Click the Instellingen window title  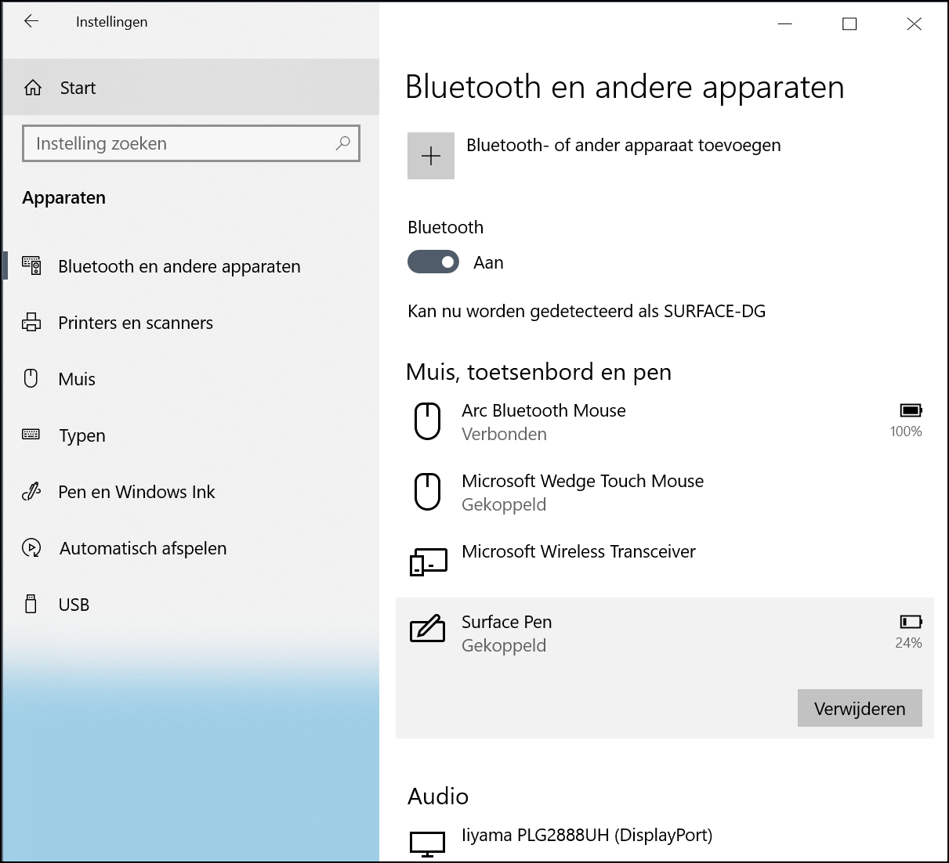click(x=111, y=22)
